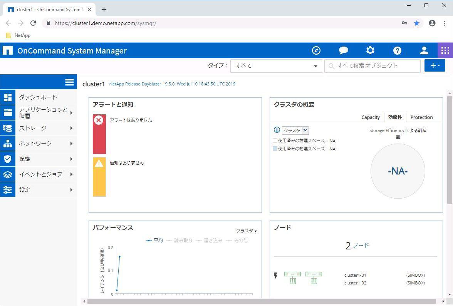Toggle the その他 series in performance legend
Viewport: 453px width, 306px height.
coord(237,240)
